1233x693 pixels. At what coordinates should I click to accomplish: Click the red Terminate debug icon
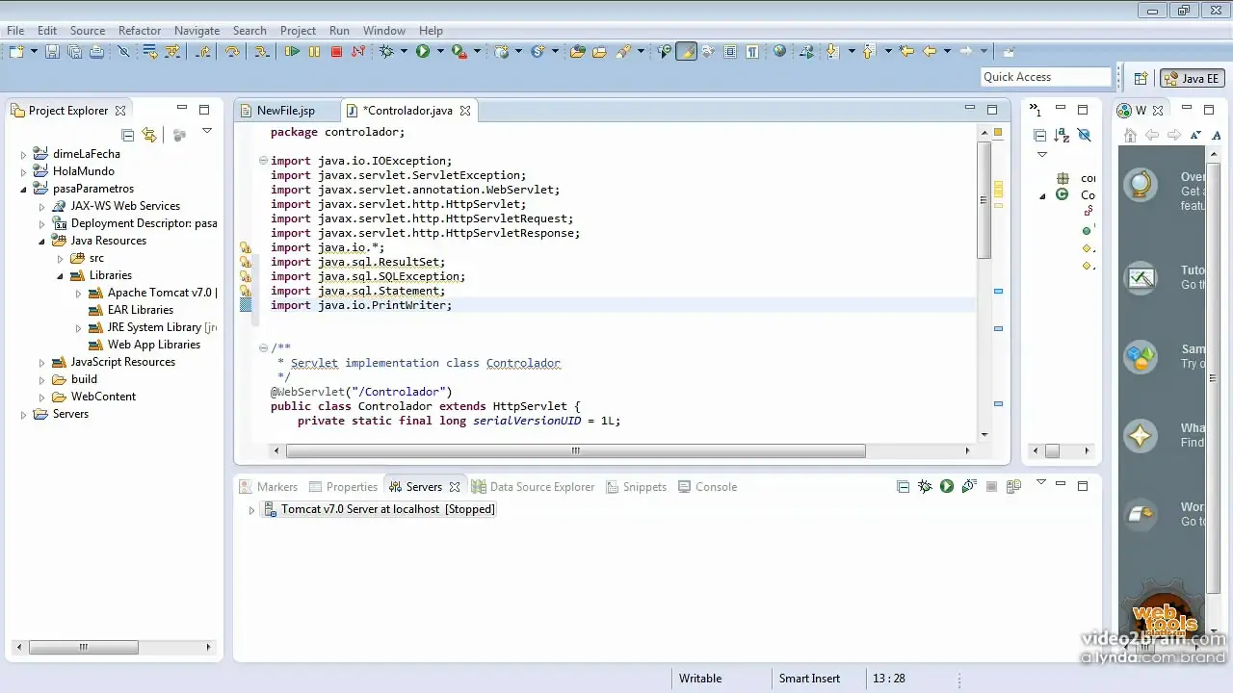tap(336, 52)
